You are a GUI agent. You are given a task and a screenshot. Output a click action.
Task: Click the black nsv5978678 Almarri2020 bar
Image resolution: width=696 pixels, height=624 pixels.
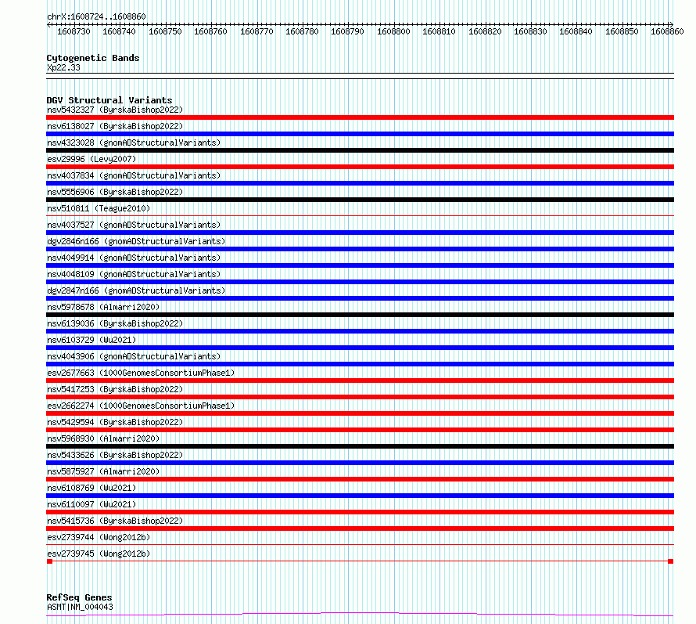click(360, 315)
